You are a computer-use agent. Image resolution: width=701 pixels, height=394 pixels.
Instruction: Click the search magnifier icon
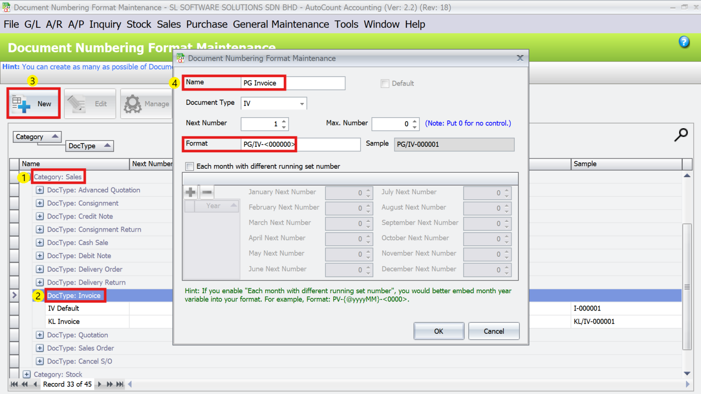pos(681,135)
